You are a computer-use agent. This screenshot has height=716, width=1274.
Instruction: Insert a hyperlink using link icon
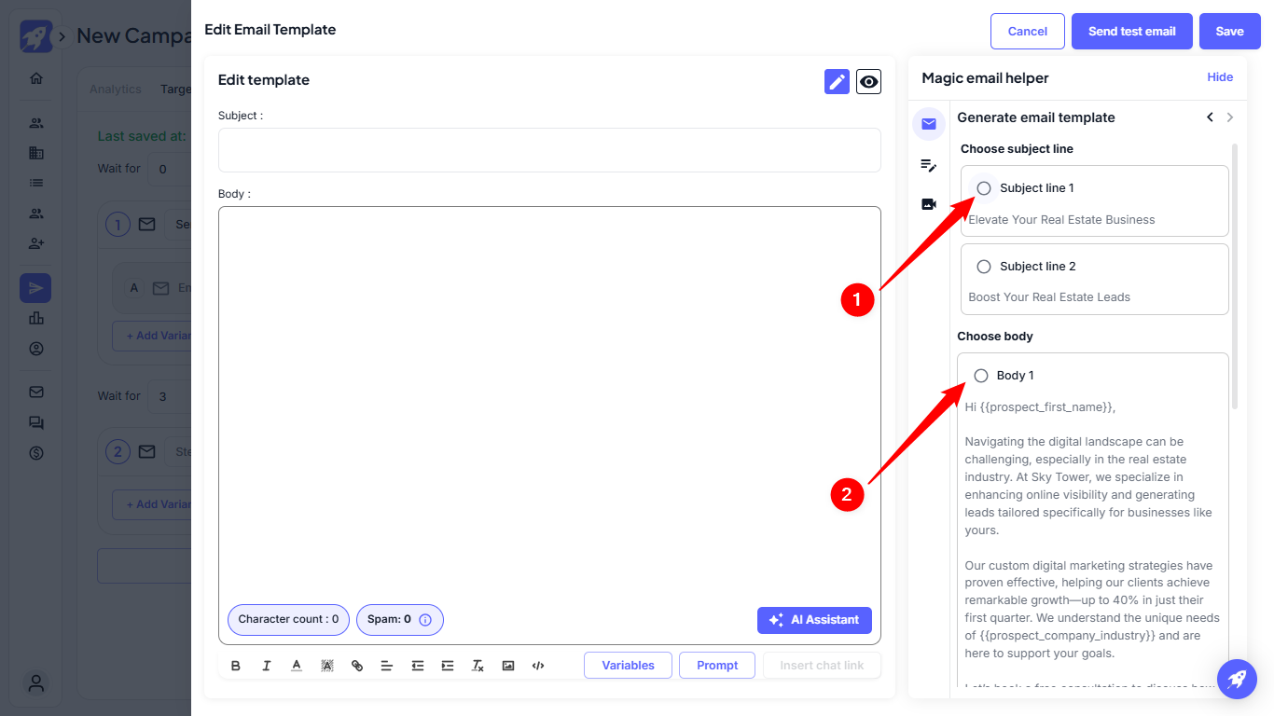[x=357, y=666]
